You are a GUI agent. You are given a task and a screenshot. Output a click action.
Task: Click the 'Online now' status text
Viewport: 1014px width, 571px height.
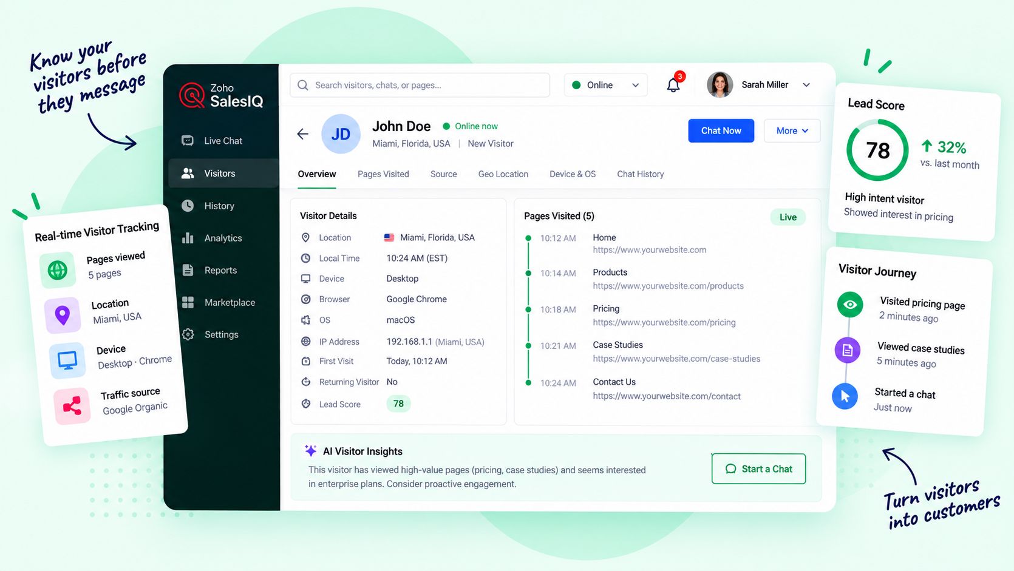click(476, 126)
